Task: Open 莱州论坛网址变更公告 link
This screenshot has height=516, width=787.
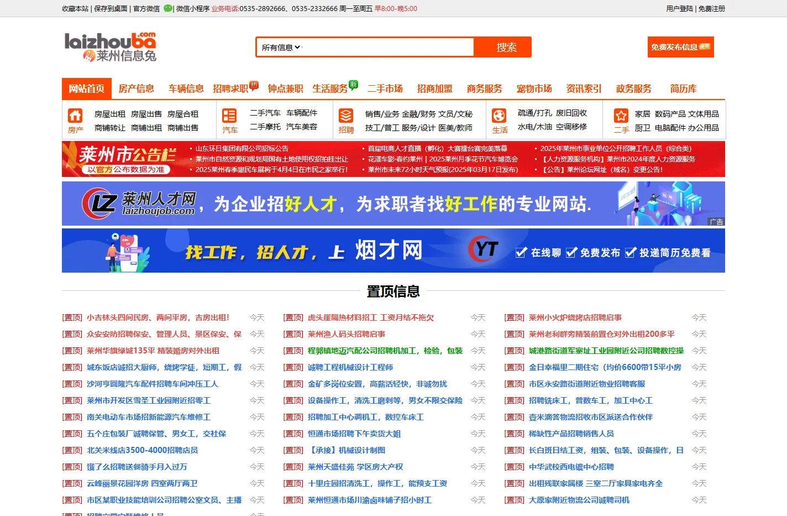Action: point(601,169)
